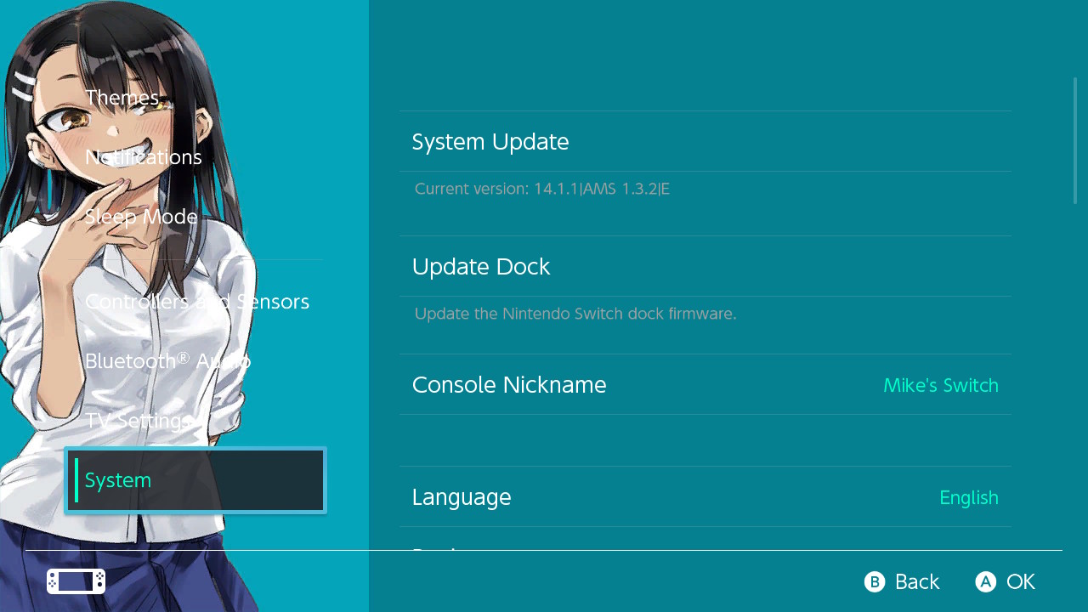Image resolution: width=1088 pixels, height=612 pixels.
Task: Open Sleep Mode settings
Action: (195, 217)
